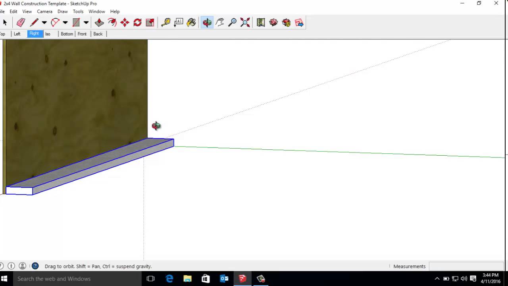Open the Camera menu

coord(44,12)
